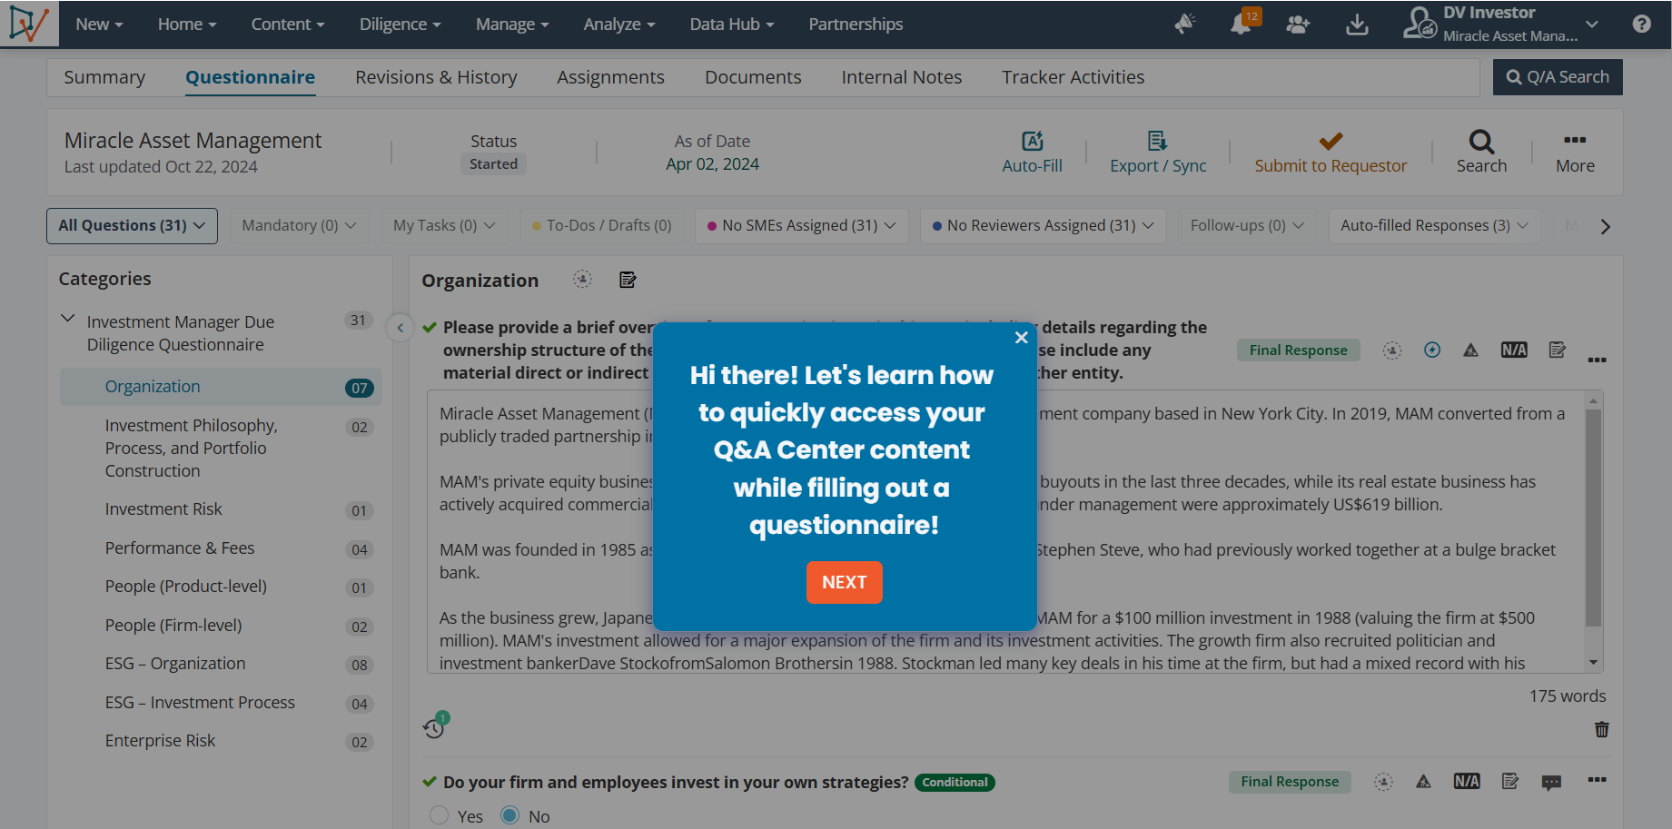Click the downloads icon in top bar
Screen dimensions: 1672x829
pos(1357,25)
